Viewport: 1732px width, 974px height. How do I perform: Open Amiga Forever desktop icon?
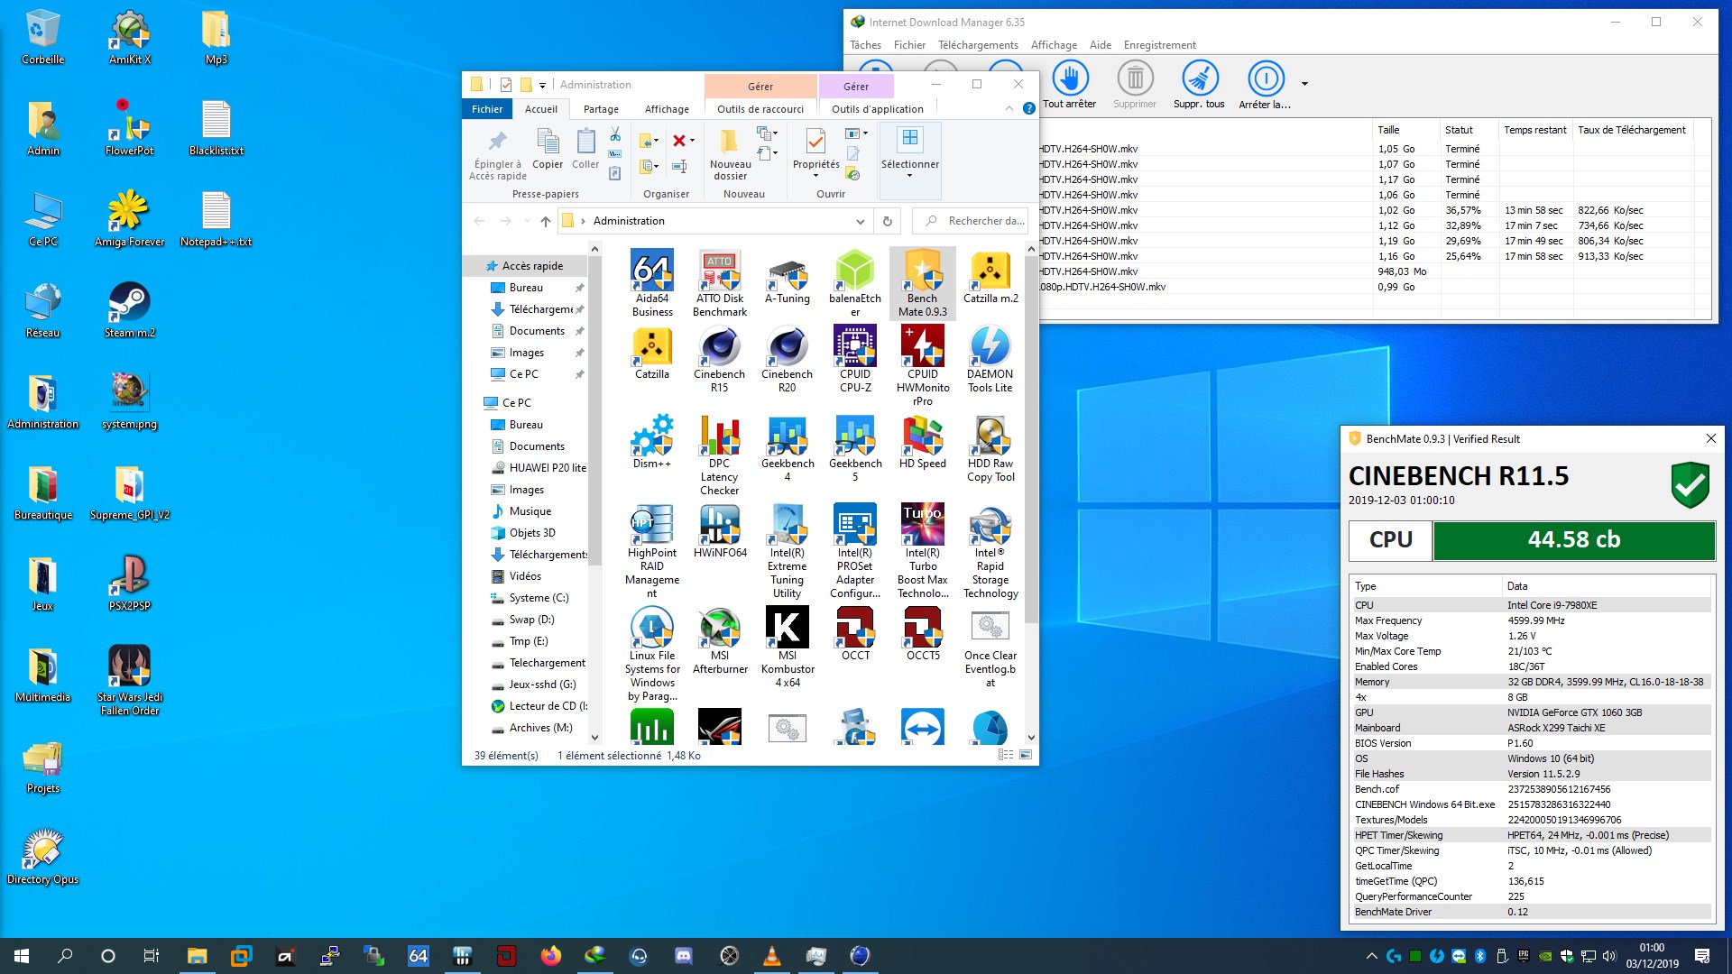point(130,219)
